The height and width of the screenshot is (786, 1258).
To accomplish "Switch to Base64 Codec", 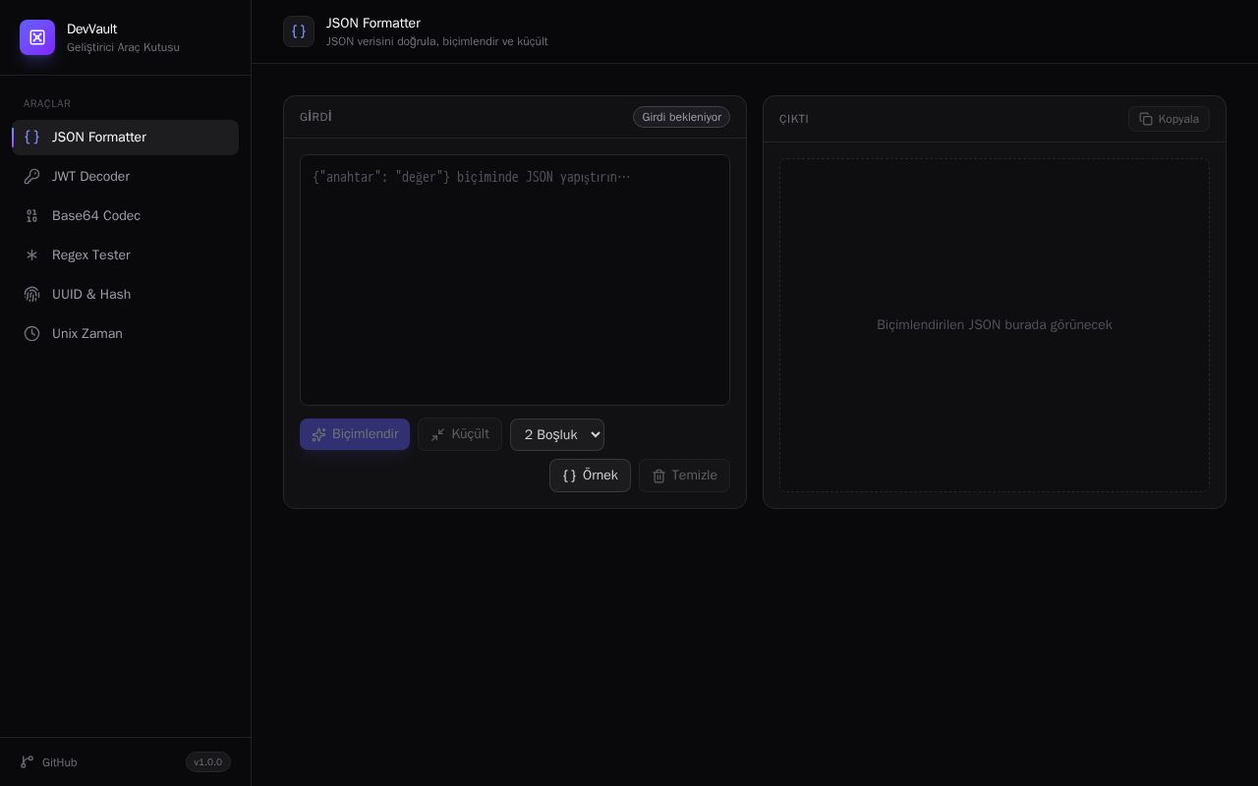I will 126,216.
